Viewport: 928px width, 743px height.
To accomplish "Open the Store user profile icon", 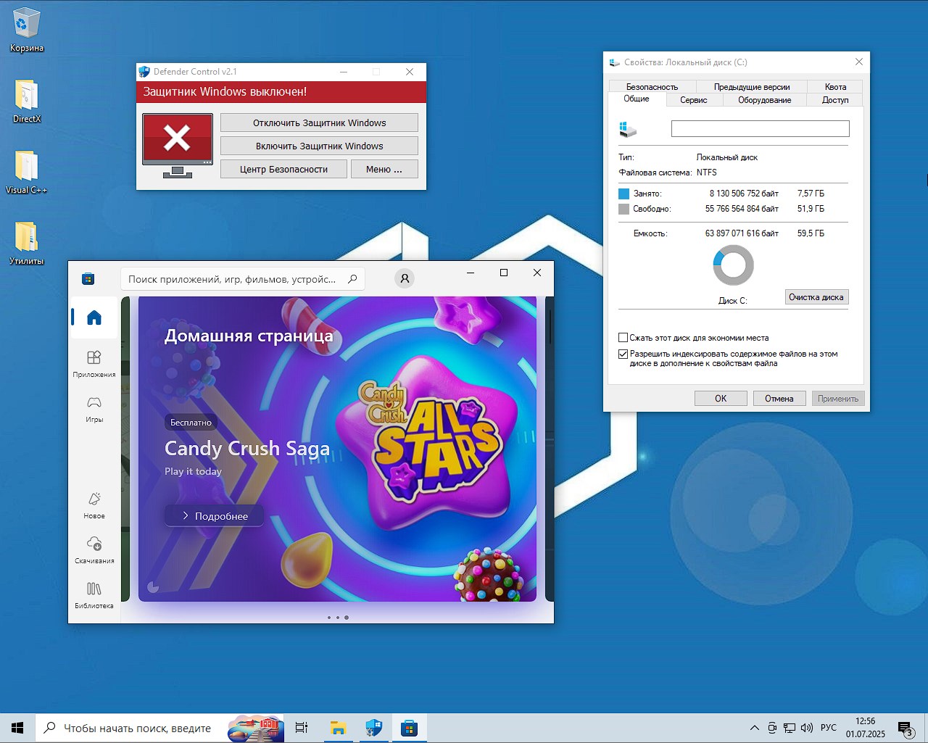I will click(405, 278).
